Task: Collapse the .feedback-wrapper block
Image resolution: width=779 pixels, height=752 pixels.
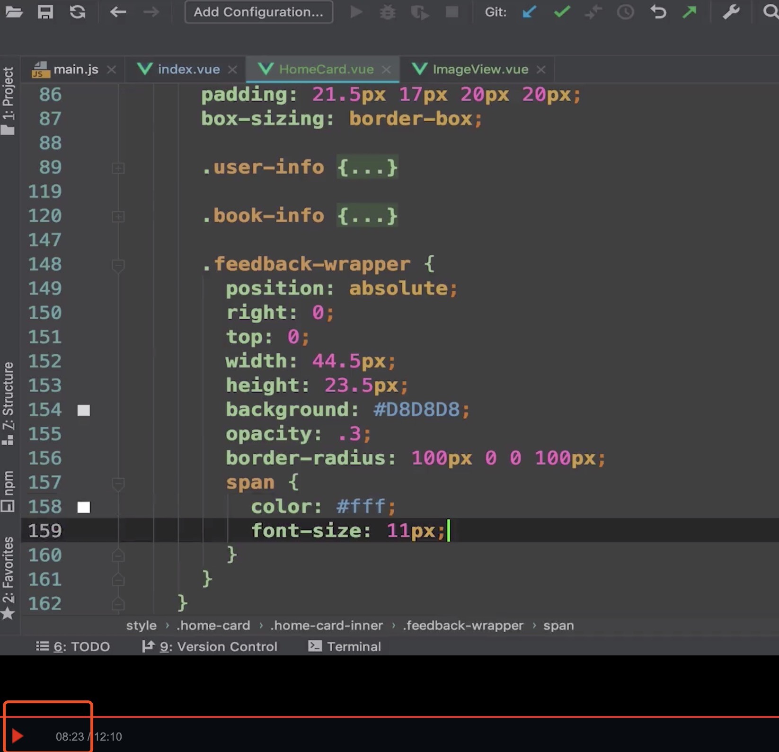Action: point(118,265)
